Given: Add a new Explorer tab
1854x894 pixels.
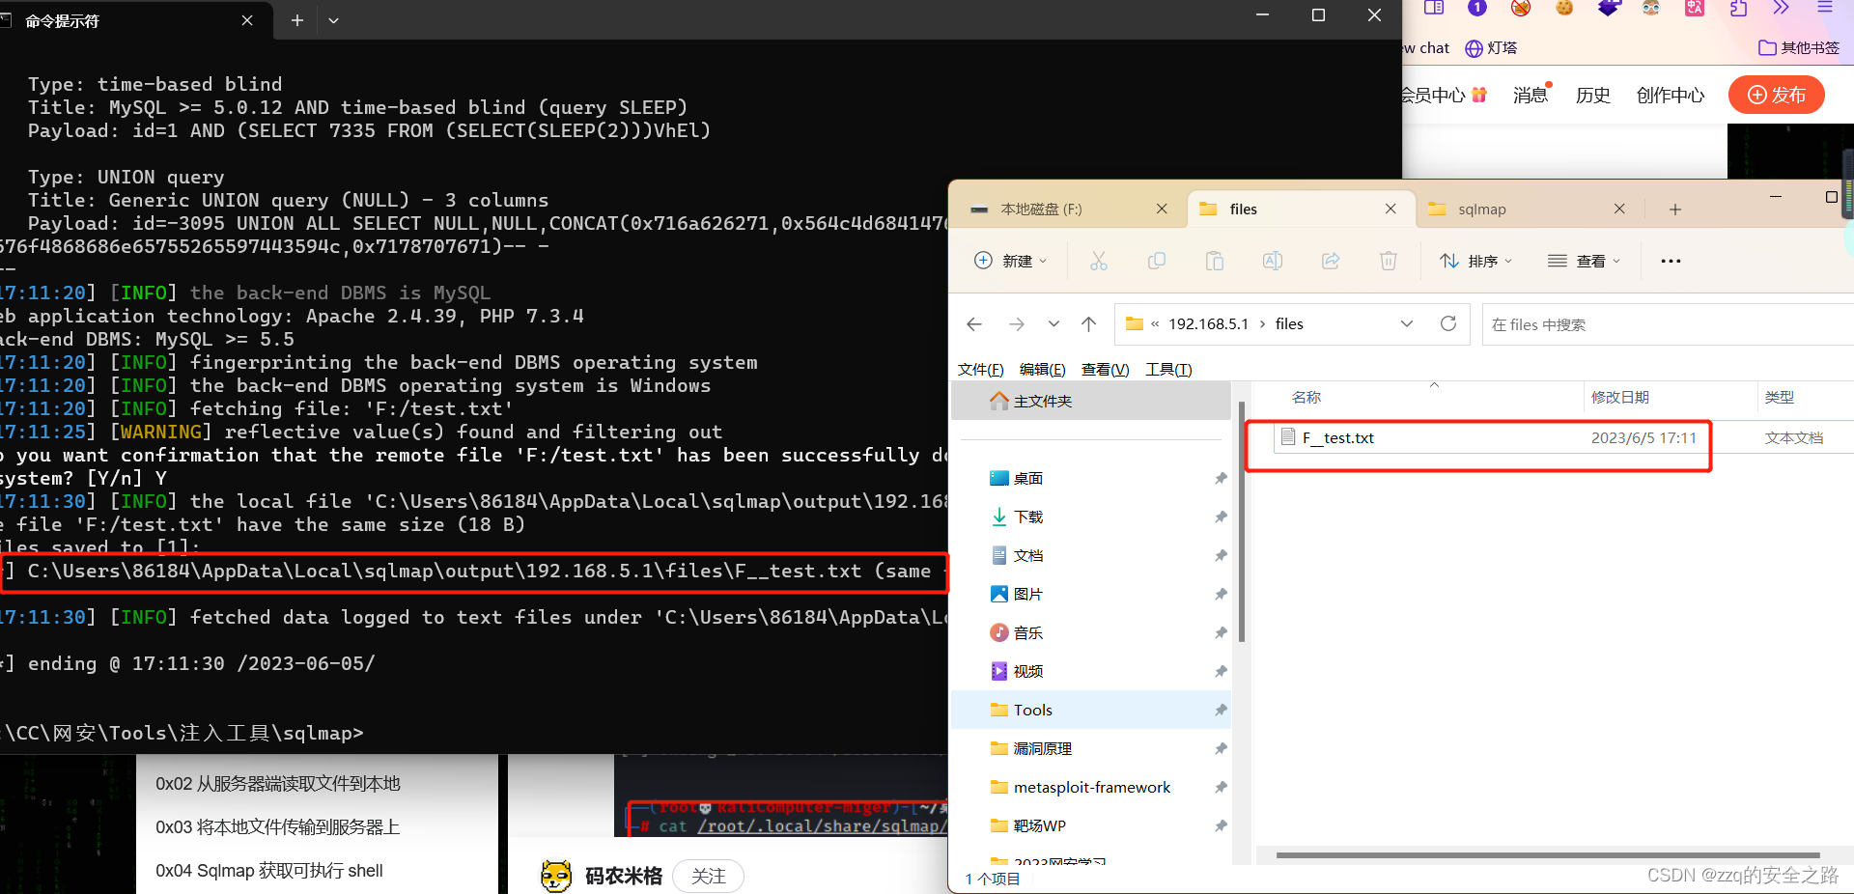Looking at the screenshot, I should (1675, 209).
